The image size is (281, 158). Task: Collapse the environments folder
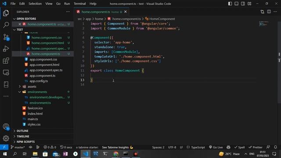19,92
